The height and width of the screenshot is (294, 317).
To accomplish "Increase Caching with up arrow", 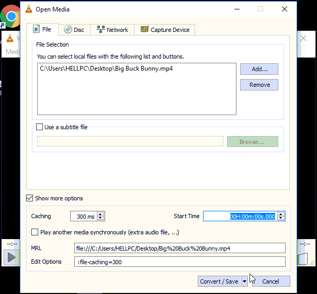I will click(x=100, y=214).
